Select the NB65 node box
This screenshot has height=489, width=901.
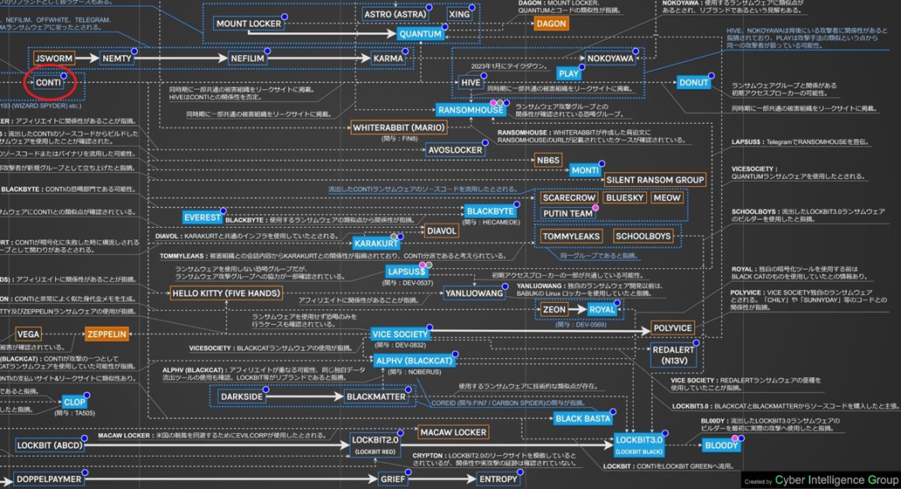click(547, 161)
